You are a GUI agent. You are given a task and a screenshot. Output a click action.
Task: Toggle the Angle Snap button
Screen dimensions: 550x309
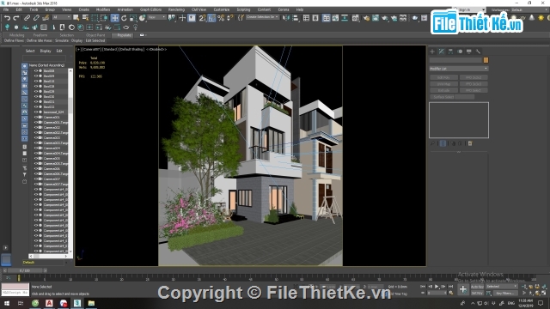click(x=211, y=17)
